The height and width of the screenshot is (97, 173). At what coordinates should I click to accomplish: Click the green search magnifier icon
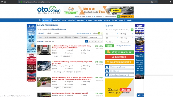point(132,30)
